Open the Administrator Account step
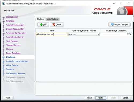 pyautogui.click(x=15, y=25)
